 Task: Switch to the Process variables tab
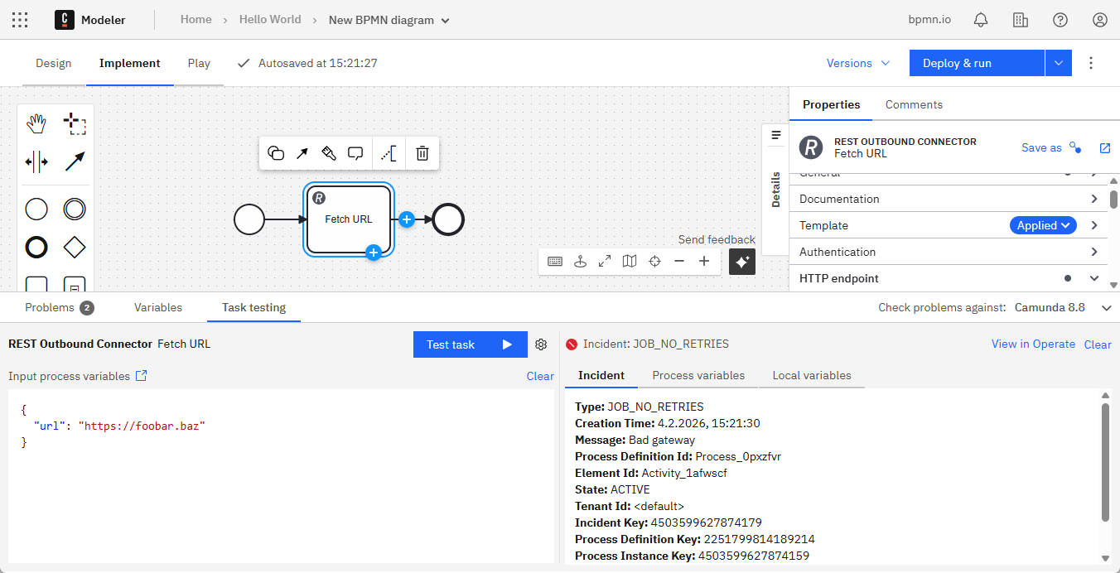pyautogui.click(x=698, y=375)
